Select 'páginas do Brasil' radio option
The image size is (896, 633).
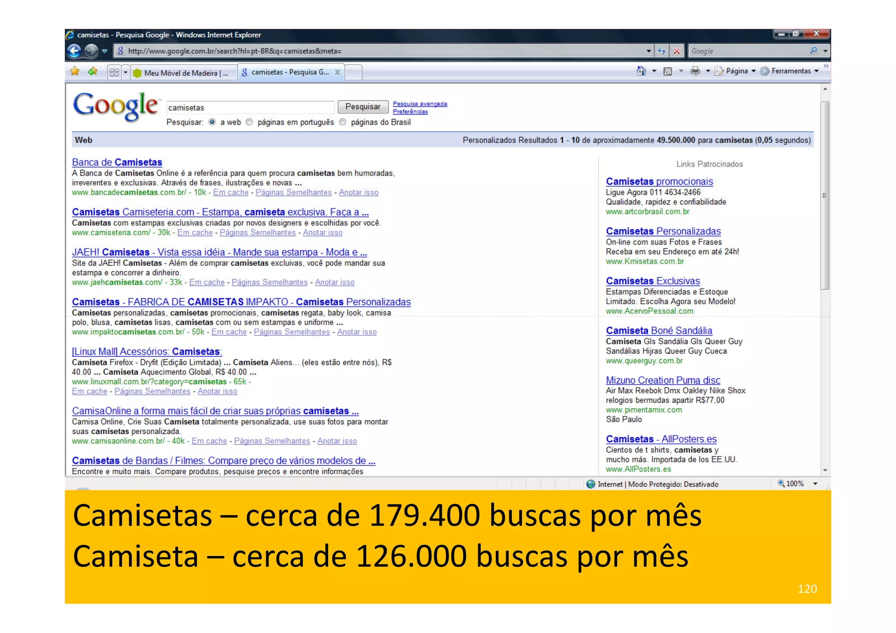[343, 122]
